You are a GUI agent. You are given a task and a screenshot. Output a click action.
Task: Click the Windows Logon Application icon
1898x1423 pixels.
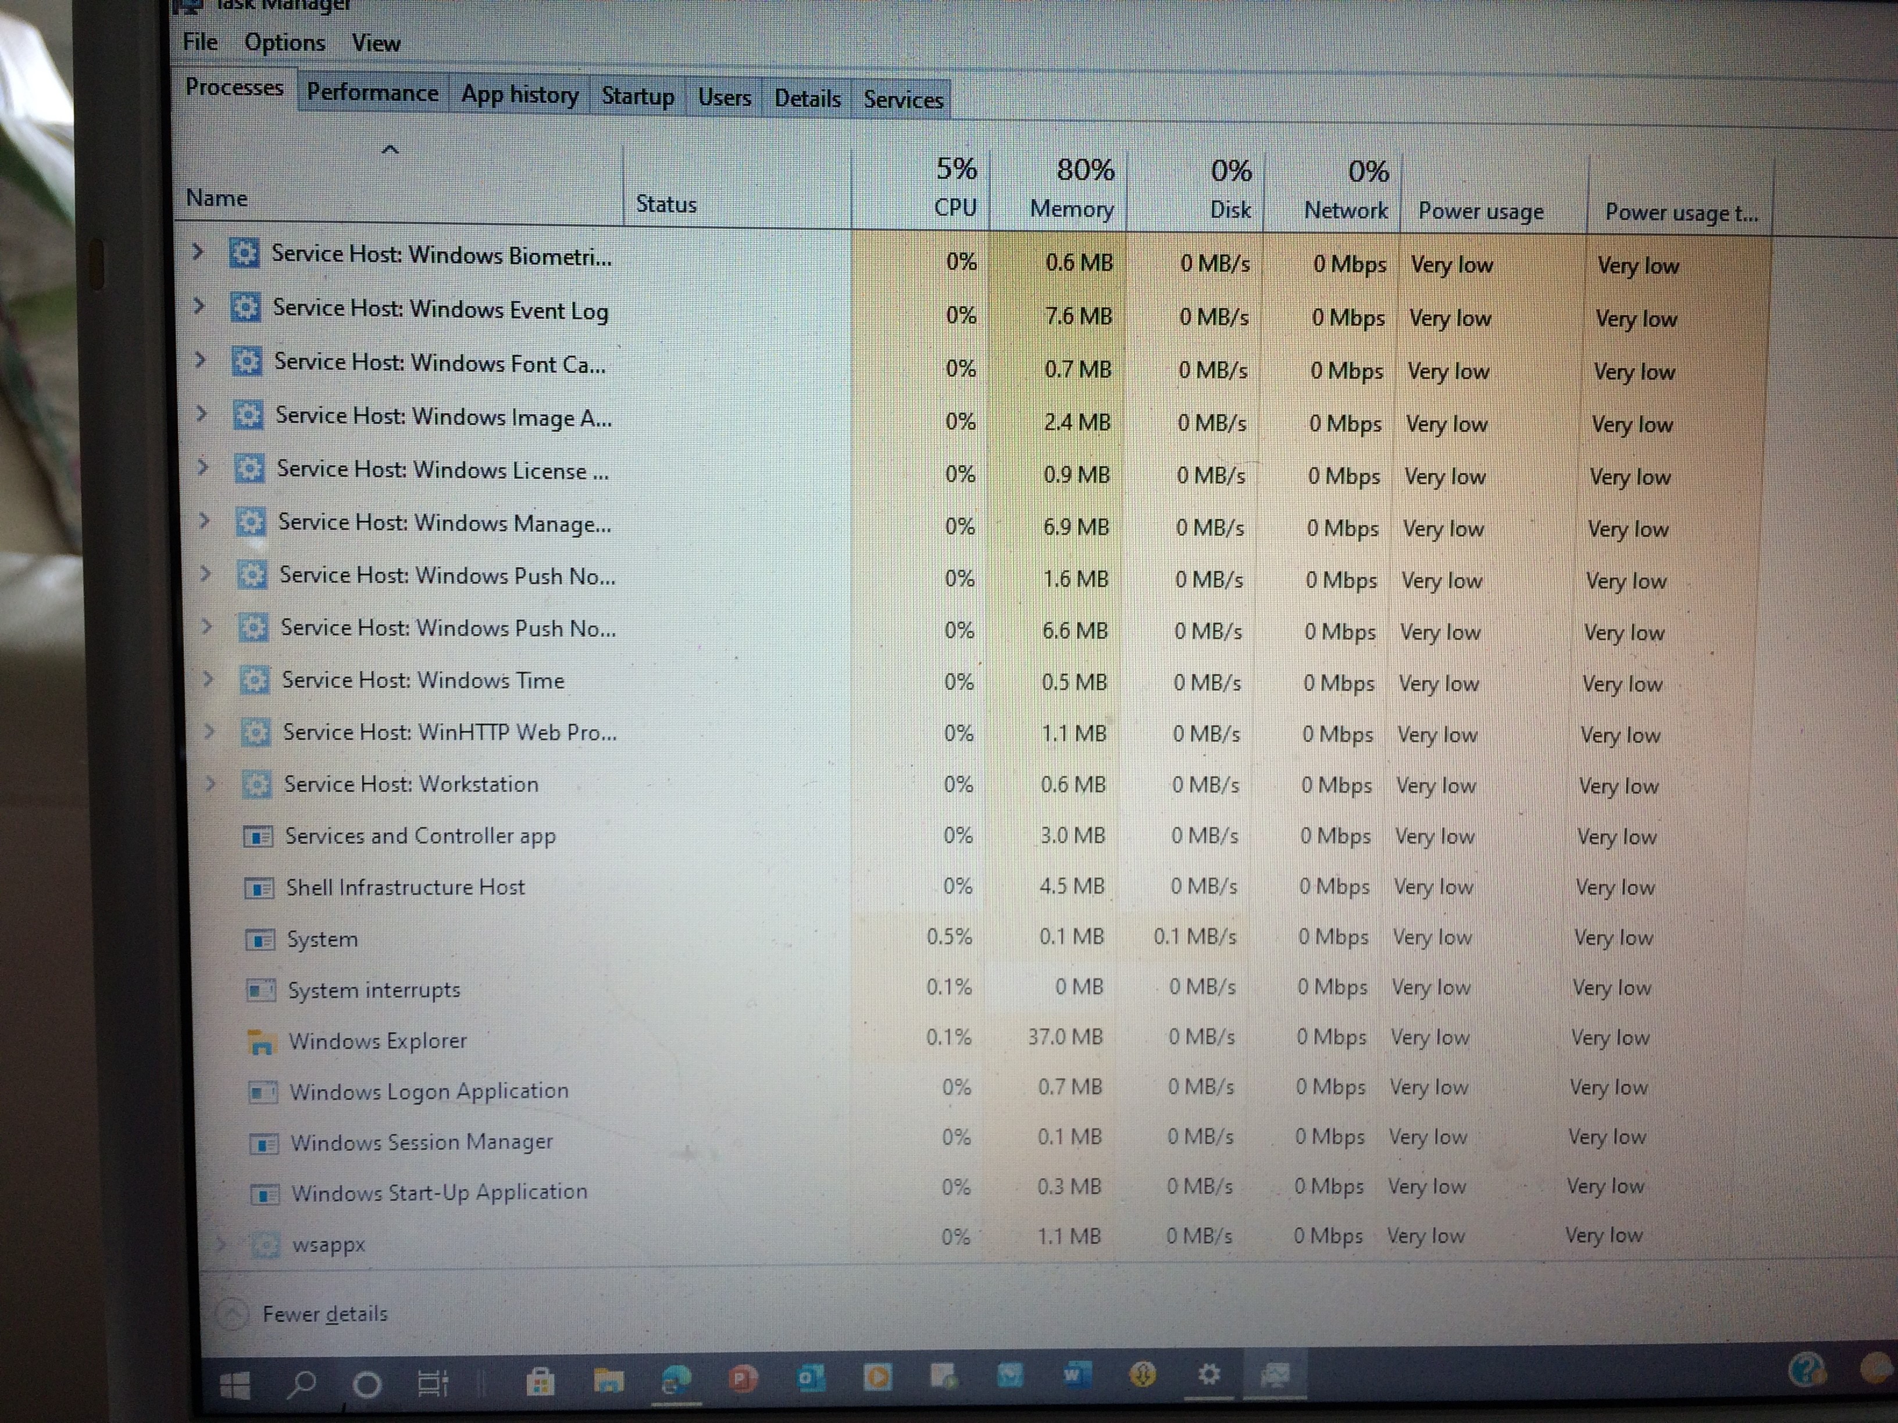coord(263,1092)
